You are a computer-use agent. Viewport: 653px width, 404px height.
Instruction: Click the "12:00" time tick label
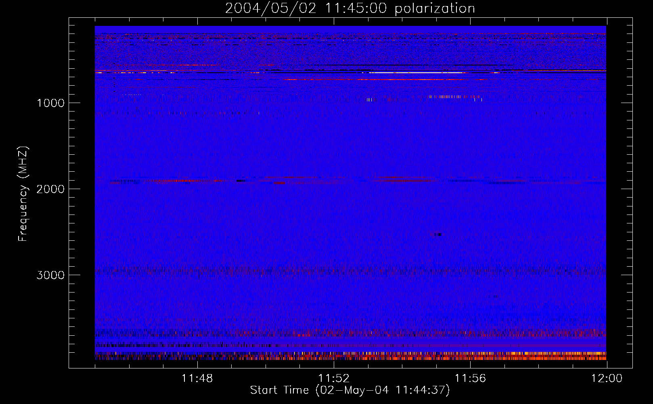[x=607, y=379]
